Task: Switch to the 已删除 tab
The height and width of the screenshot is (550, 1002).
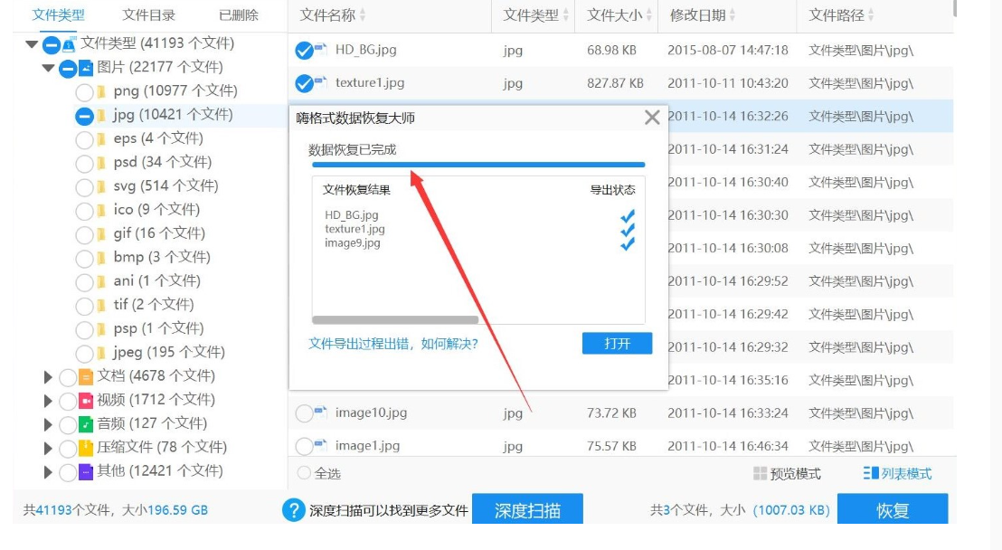Action: pyautogui.click(x=239, y=14)
